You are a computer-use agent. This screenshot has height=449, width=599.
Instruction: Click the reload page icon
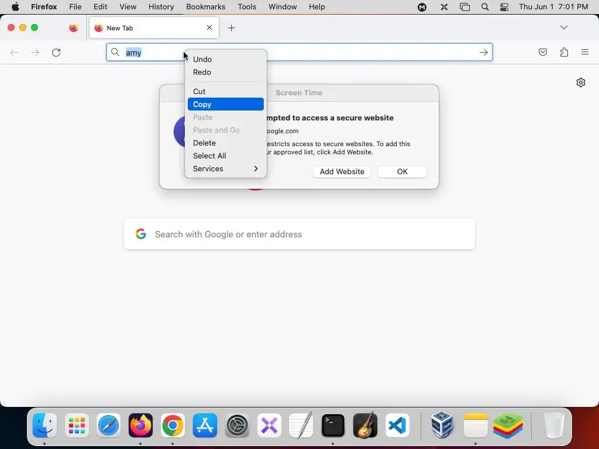click(56, 52)
